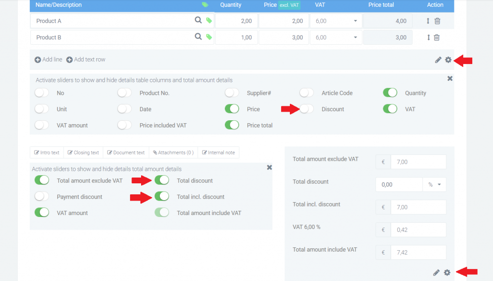
Task: Disable the Total discount toggle
Action: (162, 180)
